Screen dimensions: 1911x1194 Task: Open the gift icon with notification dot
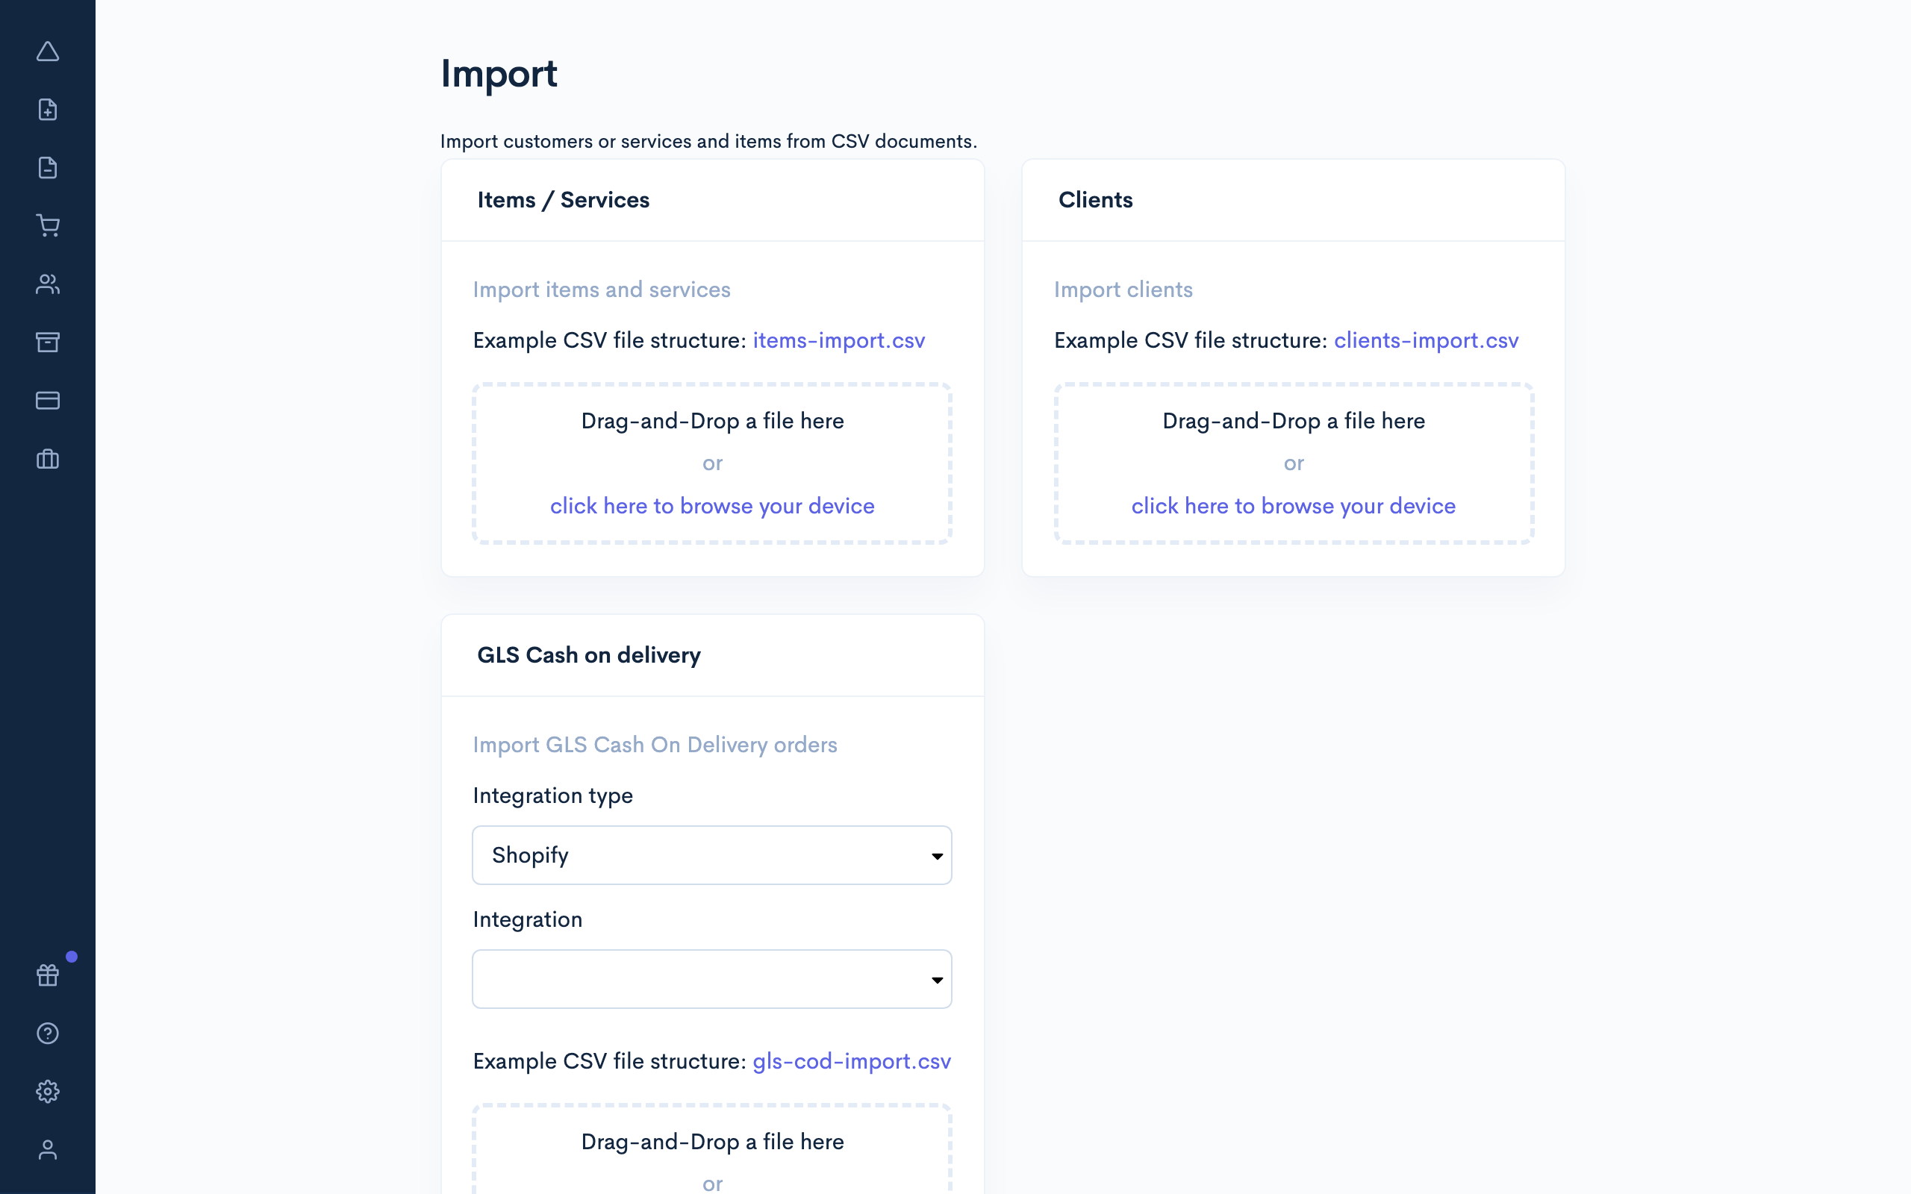(x=49, y=975)
